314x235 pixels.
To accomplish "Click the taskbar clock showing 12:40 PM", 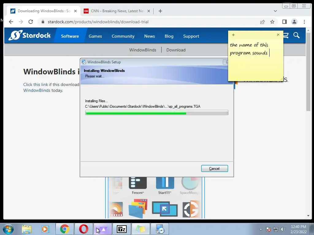I will click(298, 229).
